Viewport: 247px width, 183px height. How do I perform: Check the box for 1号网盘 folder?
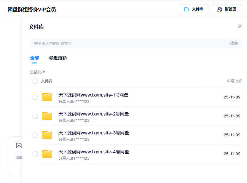tap(35, 97)
